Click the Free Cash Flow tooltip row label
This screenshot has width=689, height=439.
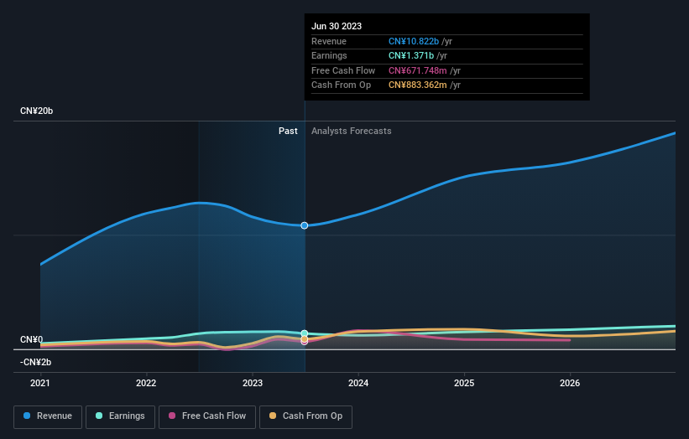click(x=343, y=70)
